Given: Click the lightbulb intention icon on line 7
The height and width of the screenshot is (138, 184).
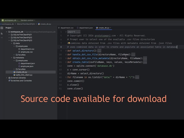Looking at the screenshot, I should [69, 43].
